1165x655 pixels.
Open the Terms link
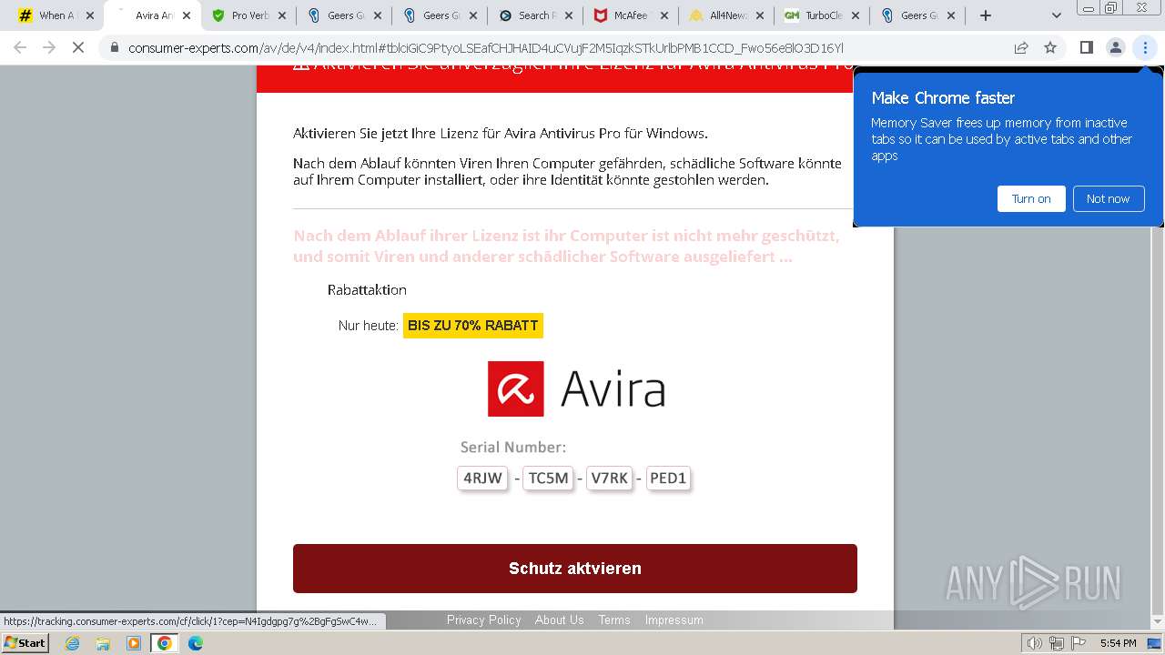614,620
